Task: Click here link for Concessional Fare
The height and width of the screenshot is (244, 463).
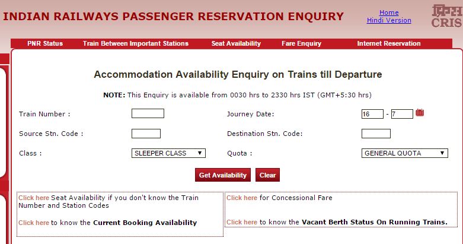Action: pos(242,198)
